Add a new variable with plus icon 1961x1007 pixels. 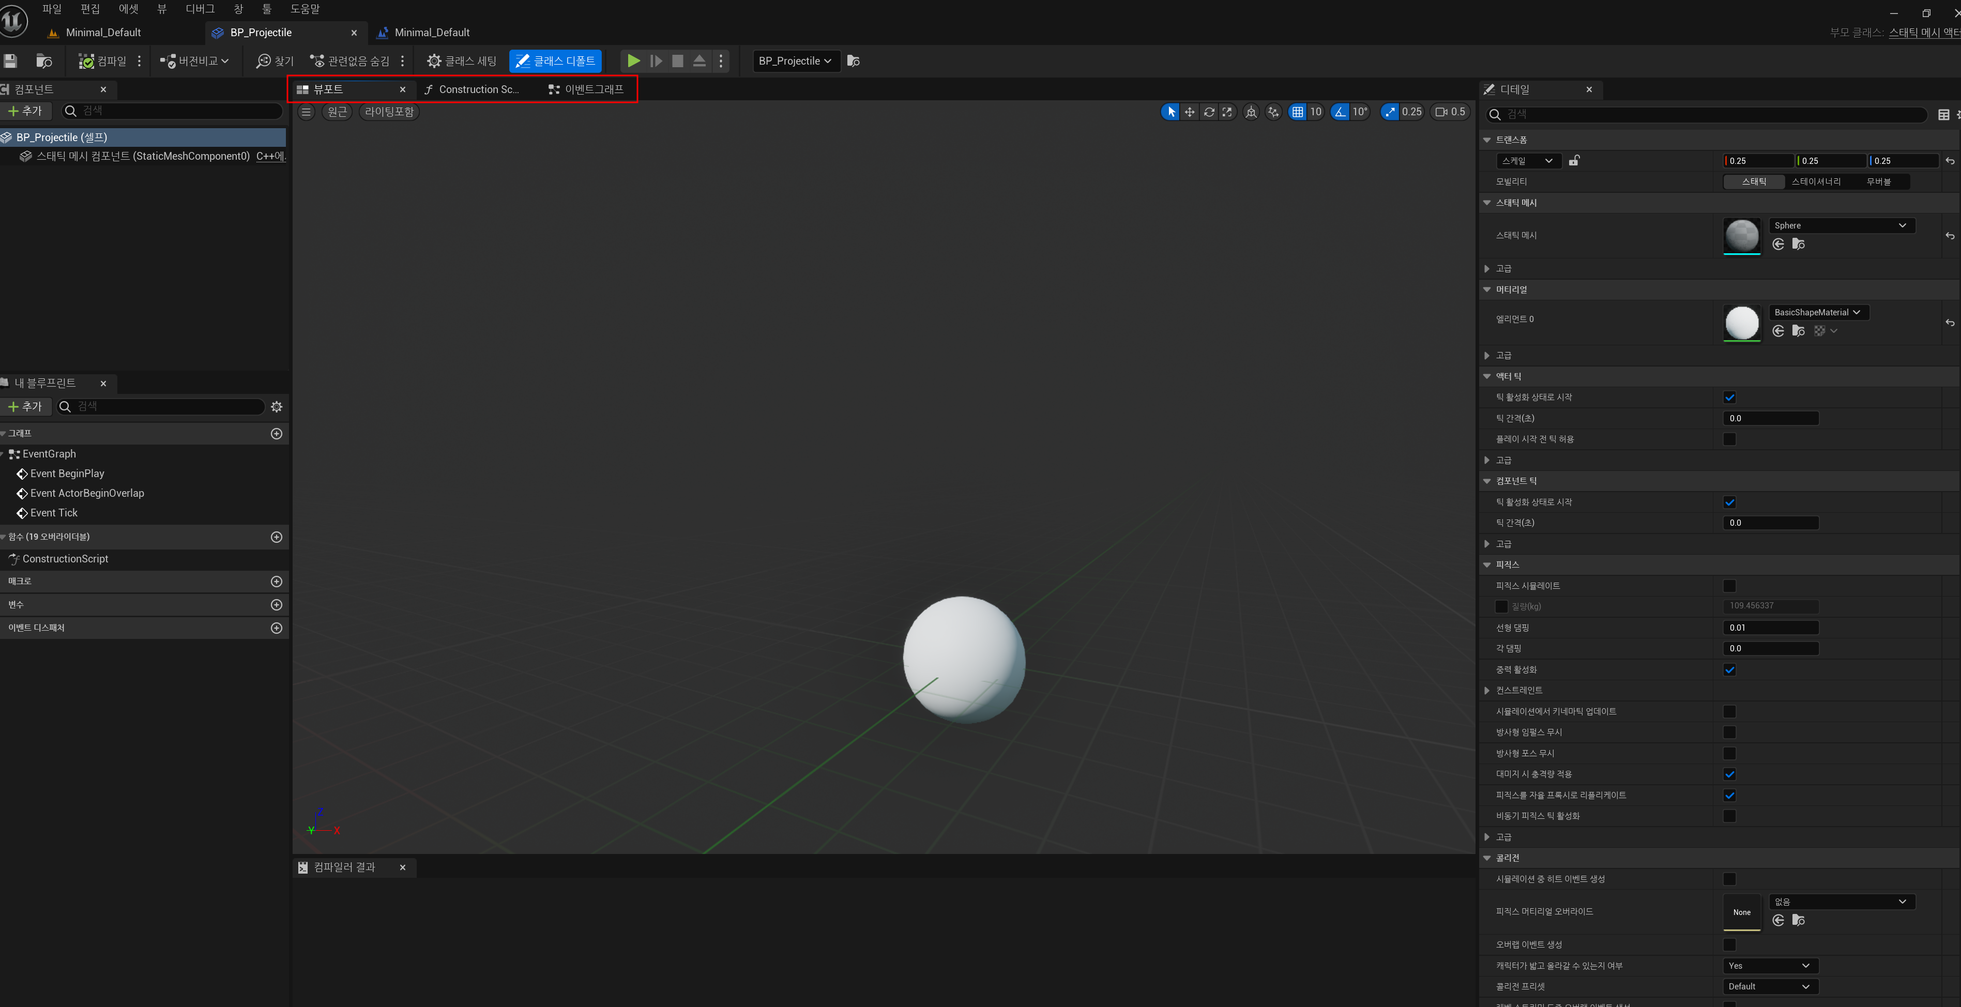[276, 604]
